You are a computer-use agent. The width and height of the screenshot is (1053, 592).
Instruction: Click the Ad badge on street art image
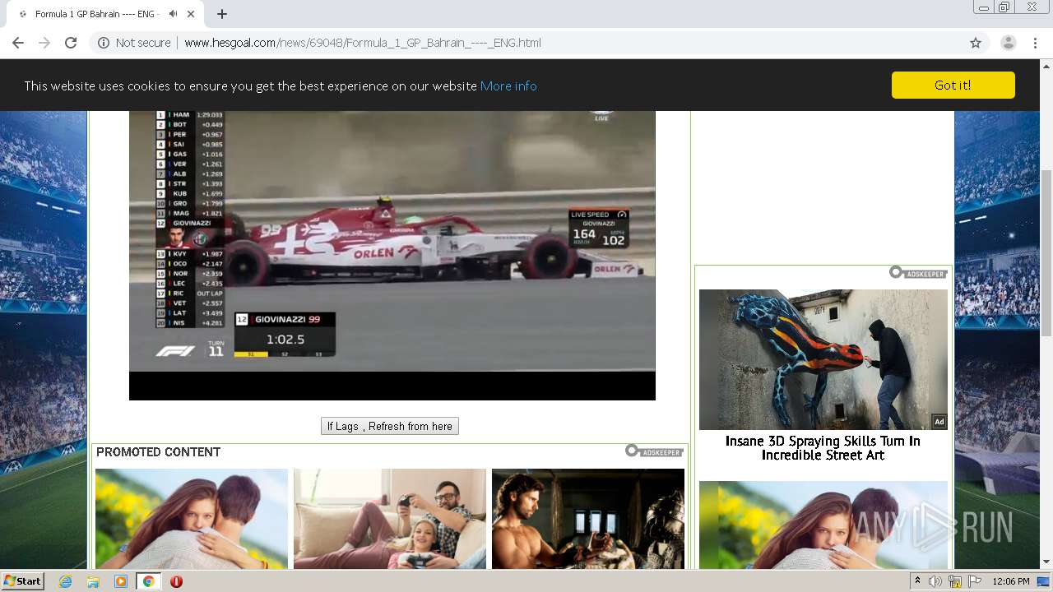939,422
